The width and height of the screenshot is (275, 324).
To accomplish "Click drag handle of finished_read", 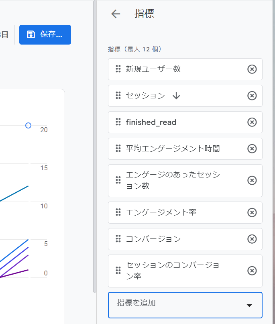I will coord(118,122).
